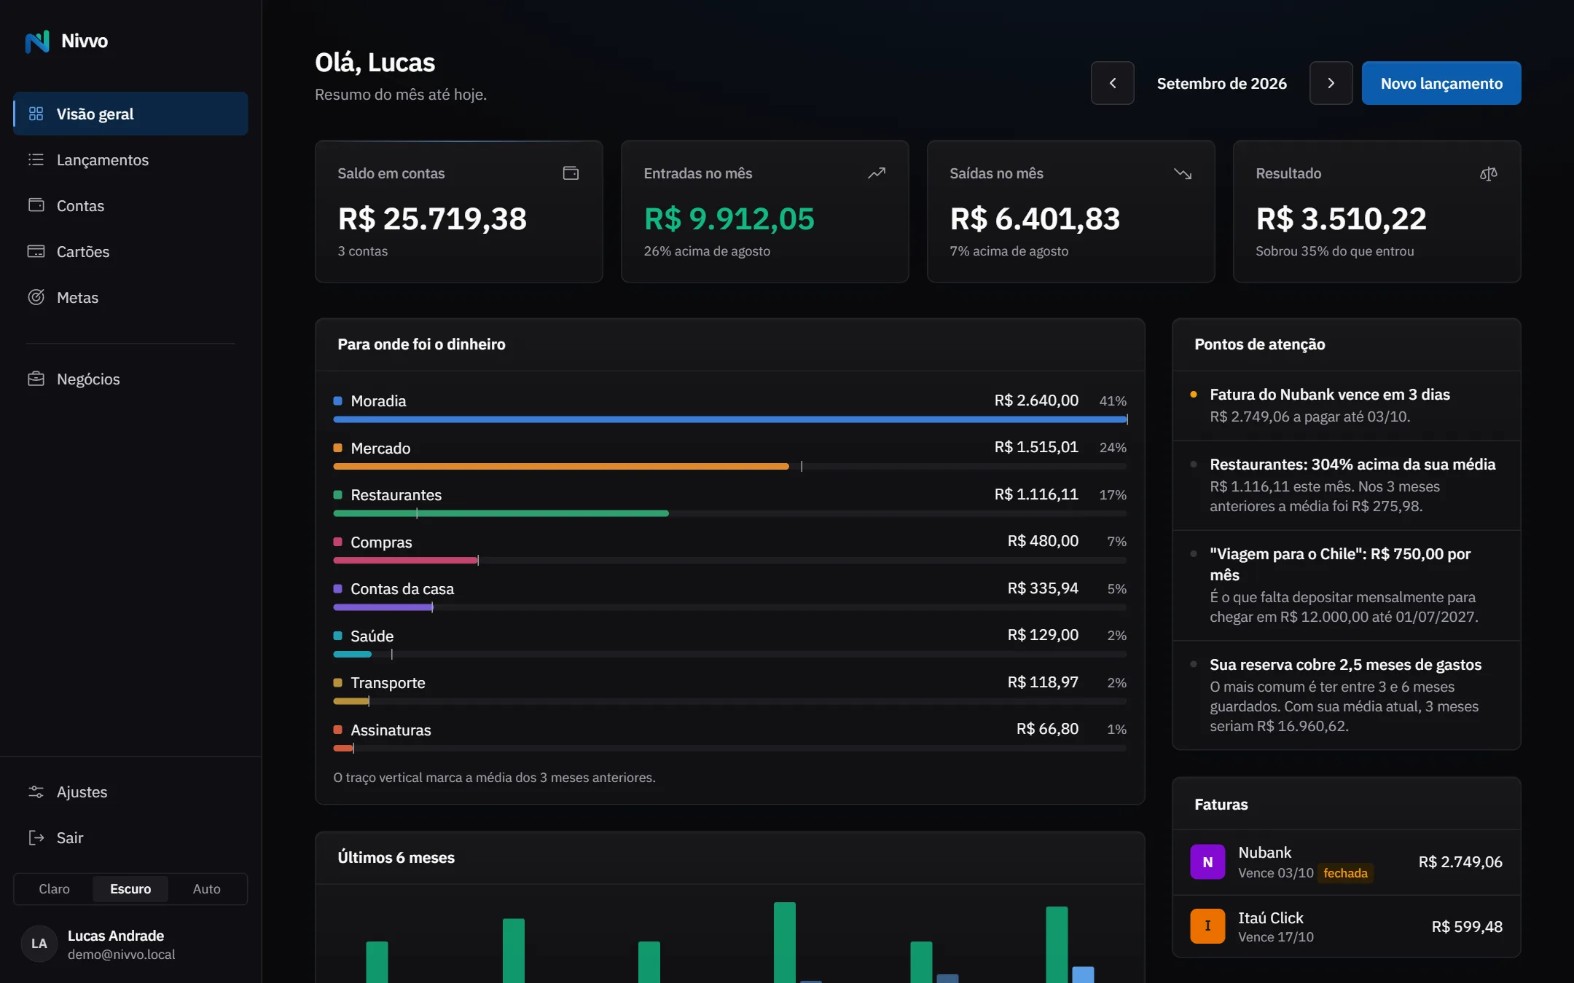
Task: Click the purple Nubank N icon
Action: coord(1207,862)
